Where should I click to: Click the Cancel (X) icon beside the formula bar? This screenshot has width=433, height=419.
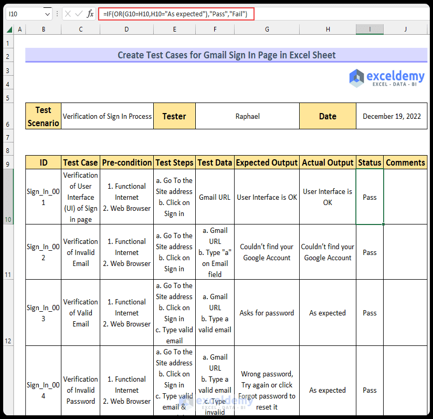pos(67,14)
